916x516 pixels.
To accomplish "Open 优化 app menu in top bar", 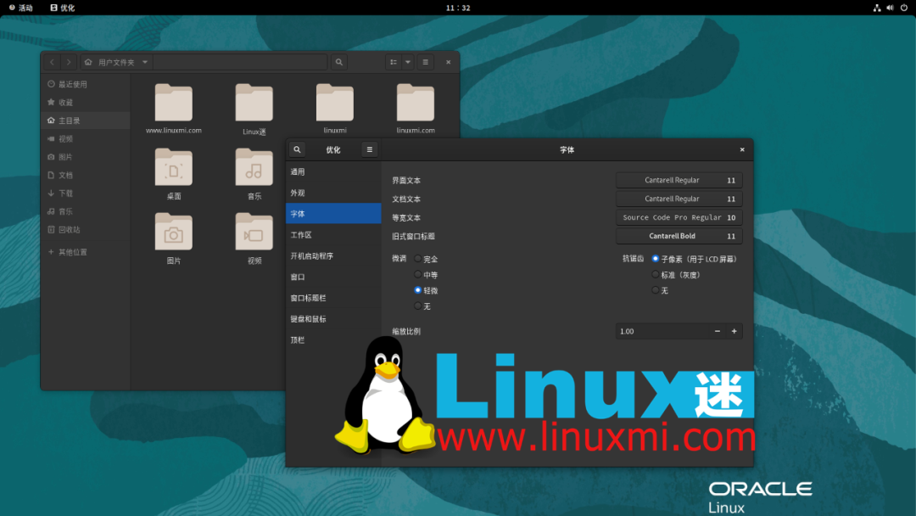I will 63,8.
